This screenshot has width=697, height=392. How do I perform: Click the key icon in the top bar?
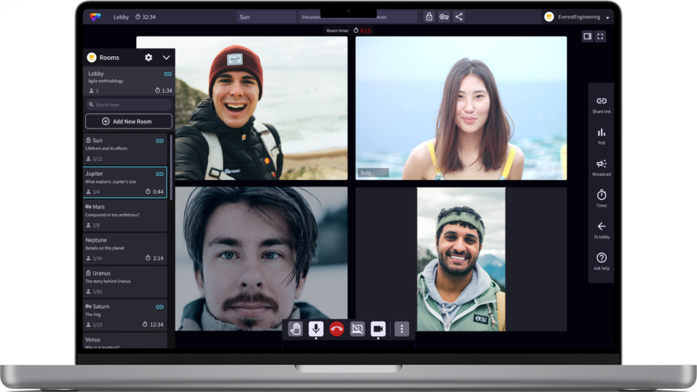click(x=444, y=17)
